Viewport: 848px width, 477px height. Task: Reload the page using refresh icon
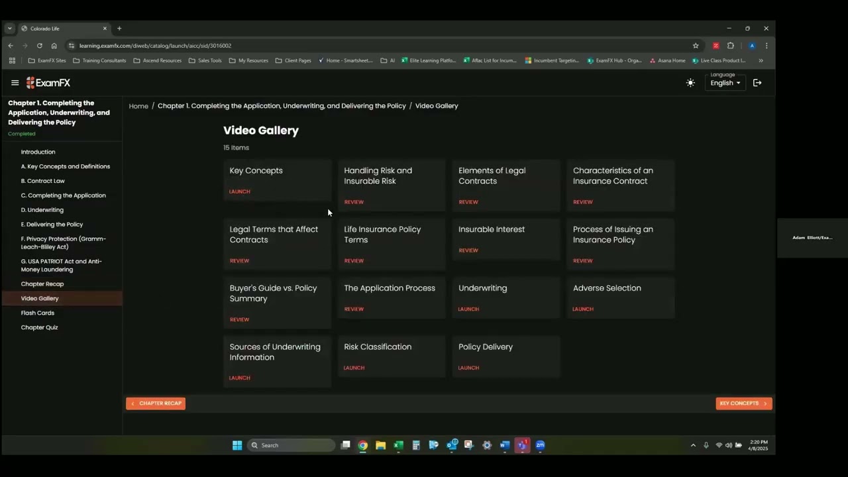tap(39, 46)
